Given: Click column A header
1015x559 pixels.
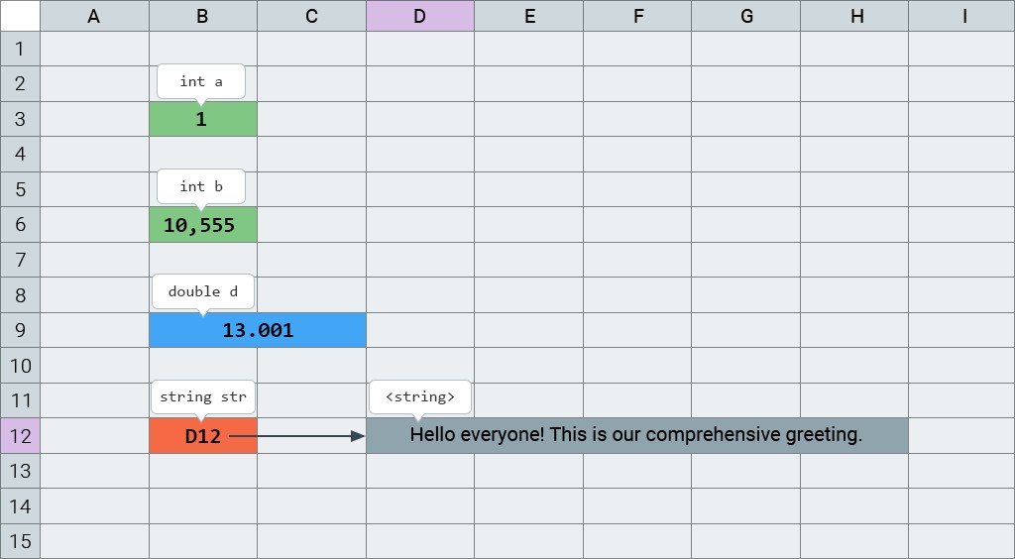Looking at the screenshot, I should pos(94,16).
